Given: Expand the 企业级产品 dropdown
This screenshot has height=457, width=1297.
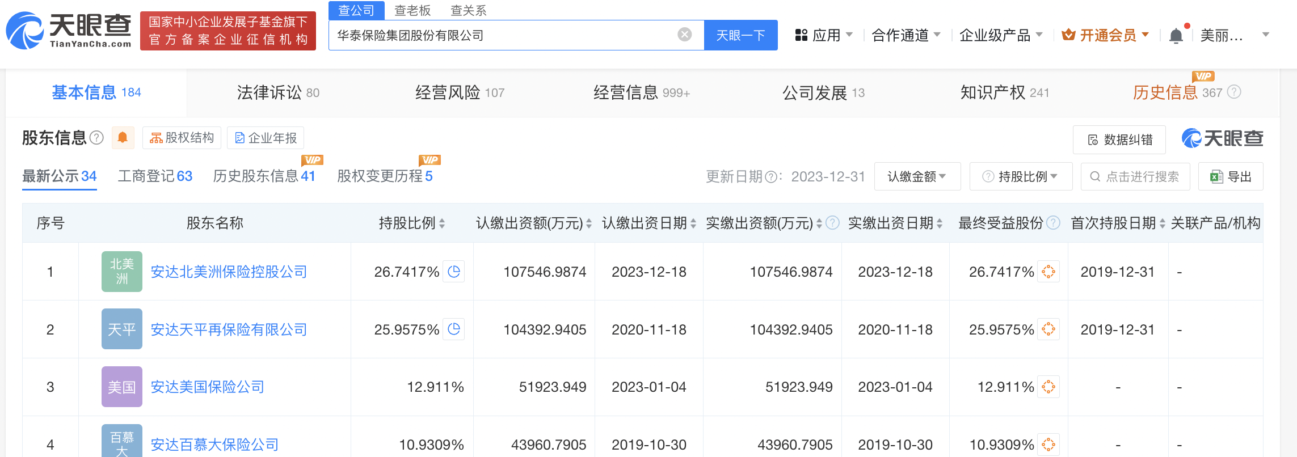Looking at the screenshot, I should 1001,35.
